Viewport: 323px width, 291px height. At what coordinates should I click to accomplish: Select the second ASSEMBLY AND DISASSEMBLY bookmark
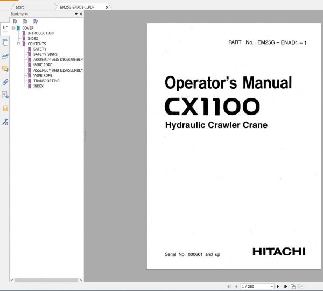pyautogui.click(x=58, y=70)
